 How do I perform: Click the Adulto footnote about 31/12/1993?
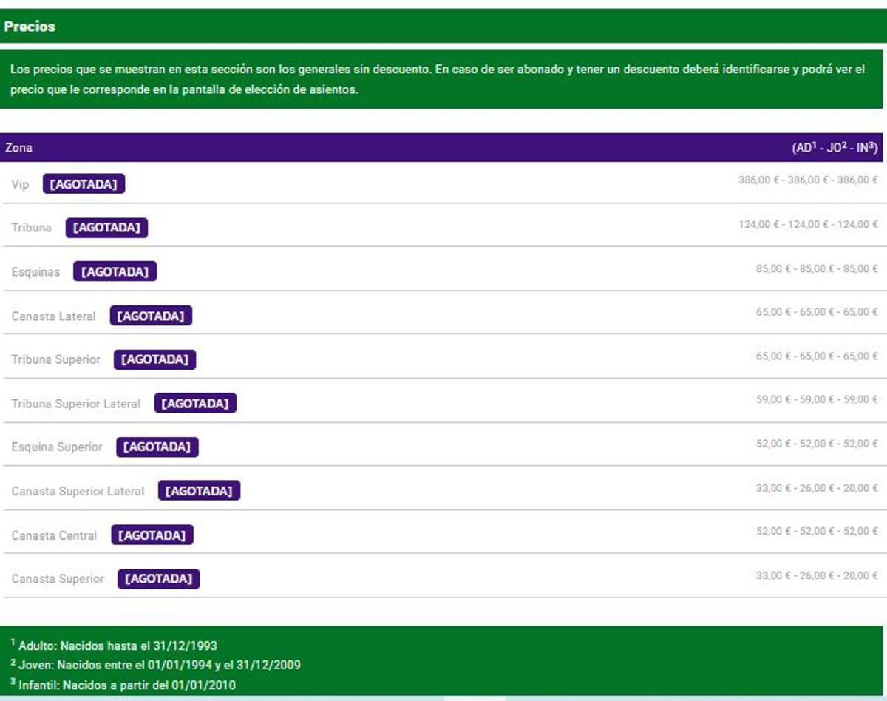click(x=114, y=646)
